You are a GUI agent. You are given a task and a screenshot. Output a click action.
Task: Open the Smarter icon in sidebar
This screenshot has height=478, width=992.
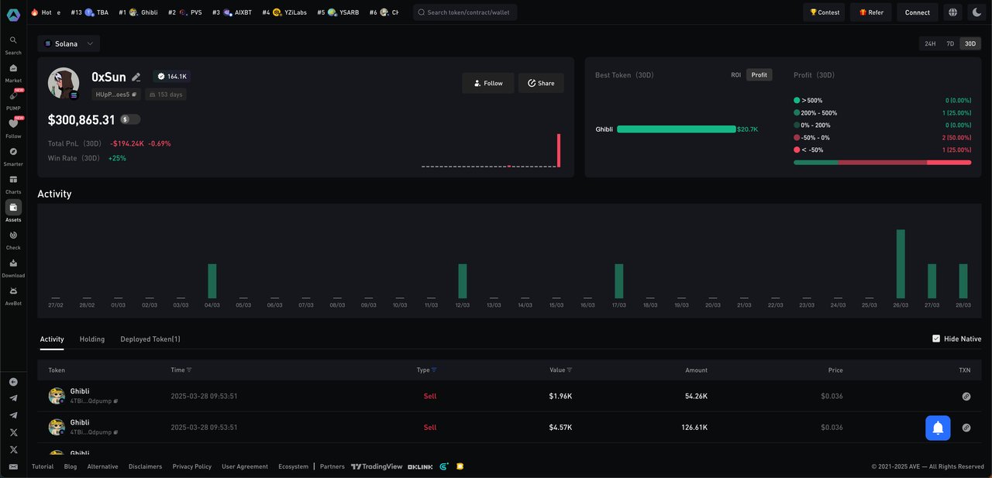click(13, 152)
